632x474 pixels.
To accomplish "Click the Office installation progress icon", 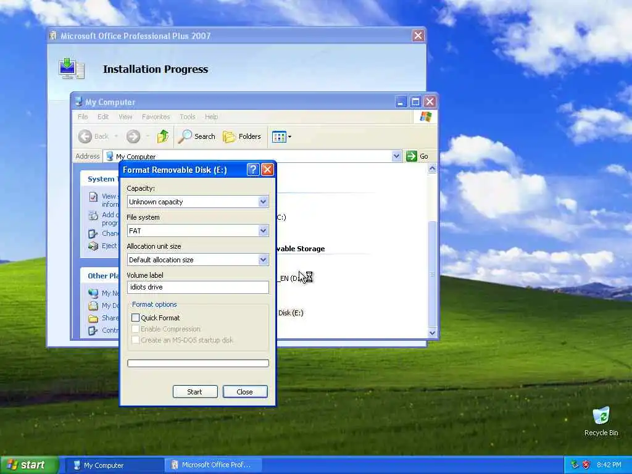I will [72, 69].
